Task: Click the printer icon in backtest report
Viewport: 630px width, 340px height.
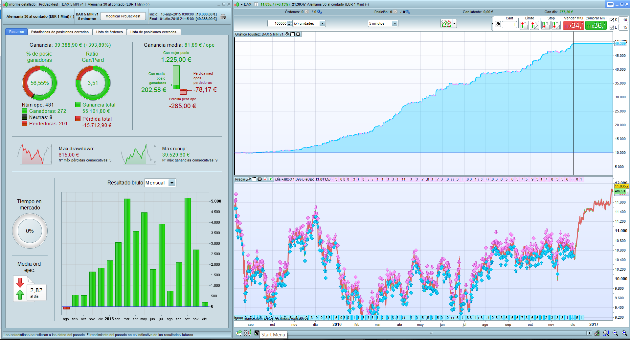Action: click(x=223, y=17)
